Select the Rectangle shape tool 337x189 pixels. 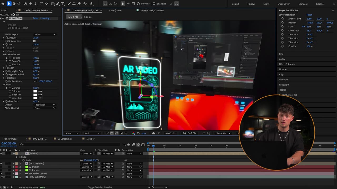pos(53,4)
